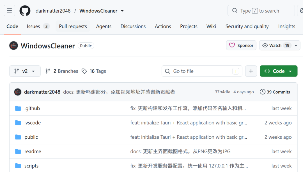Image resolution: width=303 pixels, height=172 pixels.
Task: Open the .vscode folder
Action: tap(33, 123)
